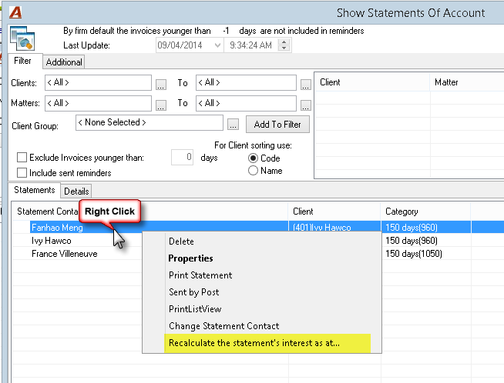Click the statements window icon beside Last Update
Viewport: 504px width, 383px height.
[22, 38]
